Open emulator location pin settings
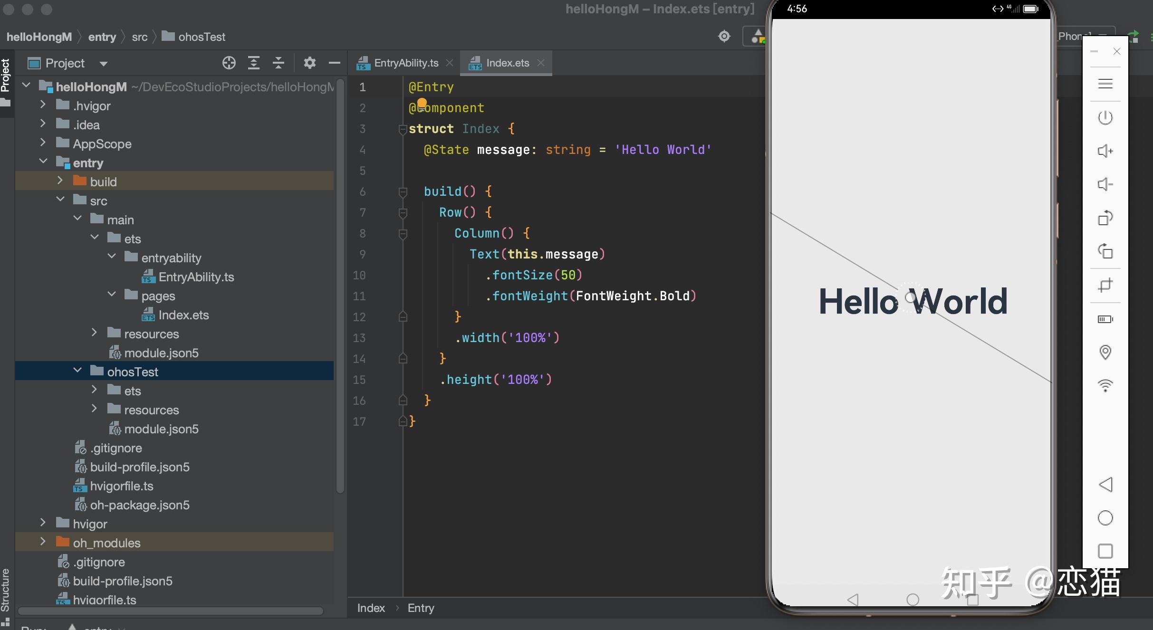Image resolution: width=1153 pixels, height=630 pixels. tap(1105, 352)
